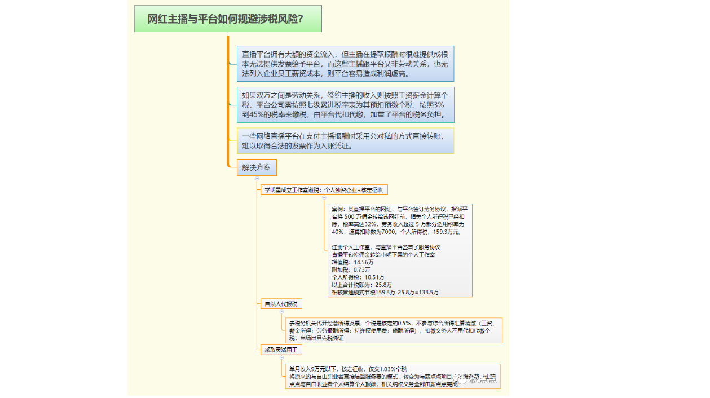Collapse the 解决方案 branch toggle
Image resolution: width=710 pixels, height=398 pixels.
click(x=257, y=178)
